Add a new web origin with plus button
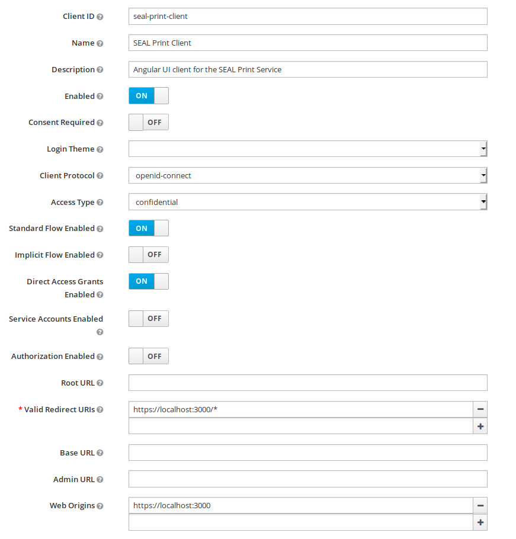 coord(480,522)
